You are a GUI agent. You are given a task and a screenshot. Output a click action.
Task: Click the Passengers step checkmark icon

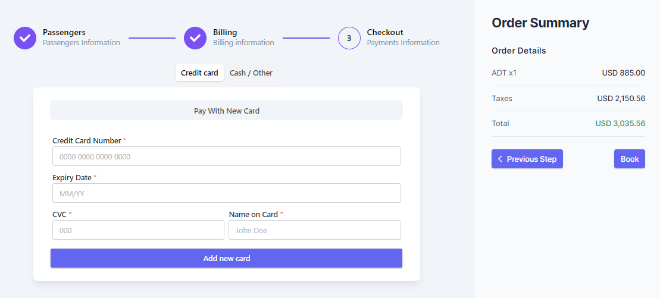25,38
